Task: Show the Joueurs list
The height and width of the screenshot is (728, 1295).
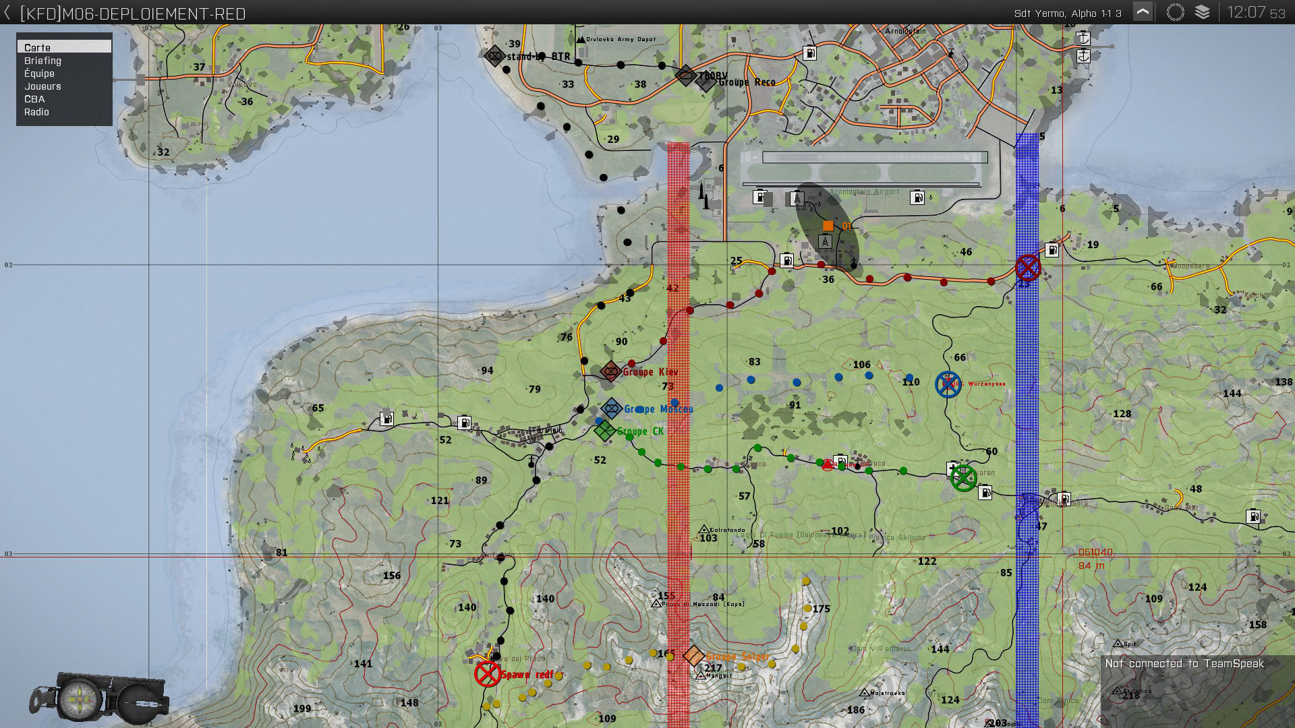Action: (42, 86)
